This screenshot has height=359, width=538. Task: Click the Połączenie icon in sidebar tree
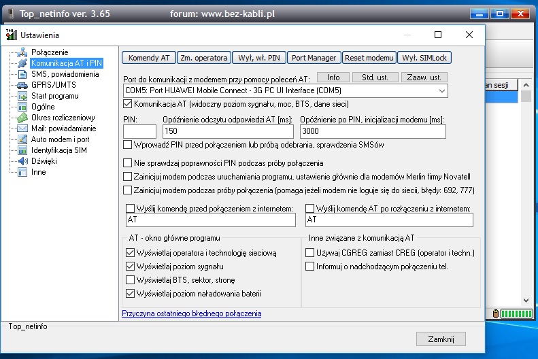click(22, 52)
